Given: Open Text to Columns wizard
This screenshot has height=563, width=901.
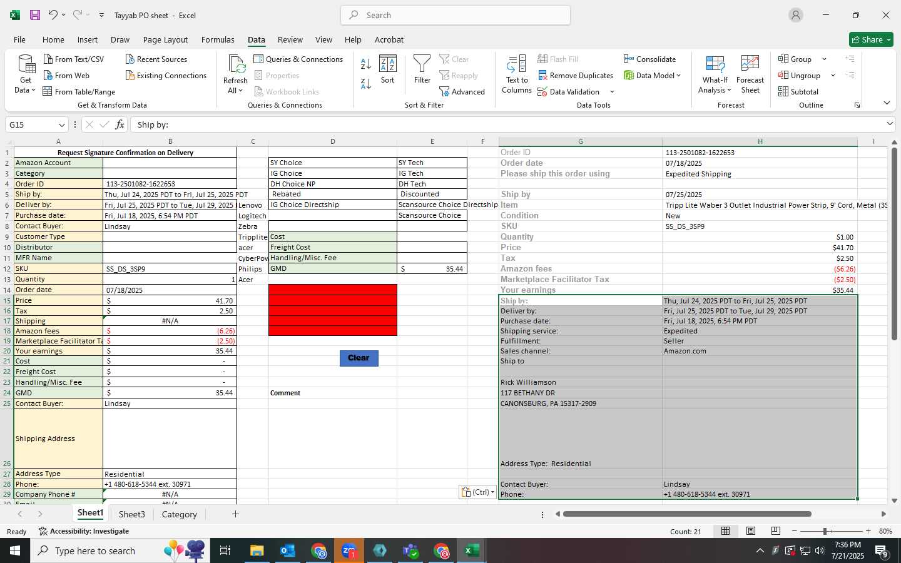Looking at the screenshot, I should pyautogui.click(x=517, y=74).
